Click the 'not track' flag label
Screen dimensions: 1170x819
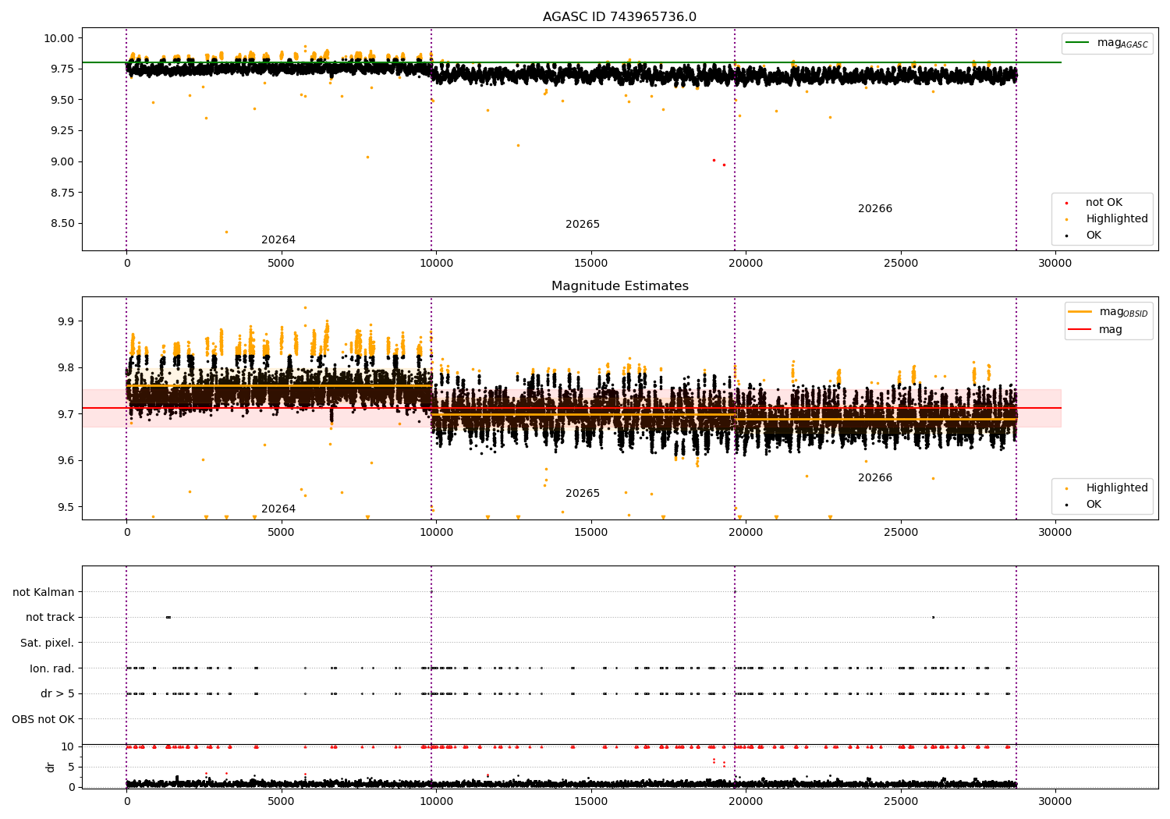[x=50, y=618]
